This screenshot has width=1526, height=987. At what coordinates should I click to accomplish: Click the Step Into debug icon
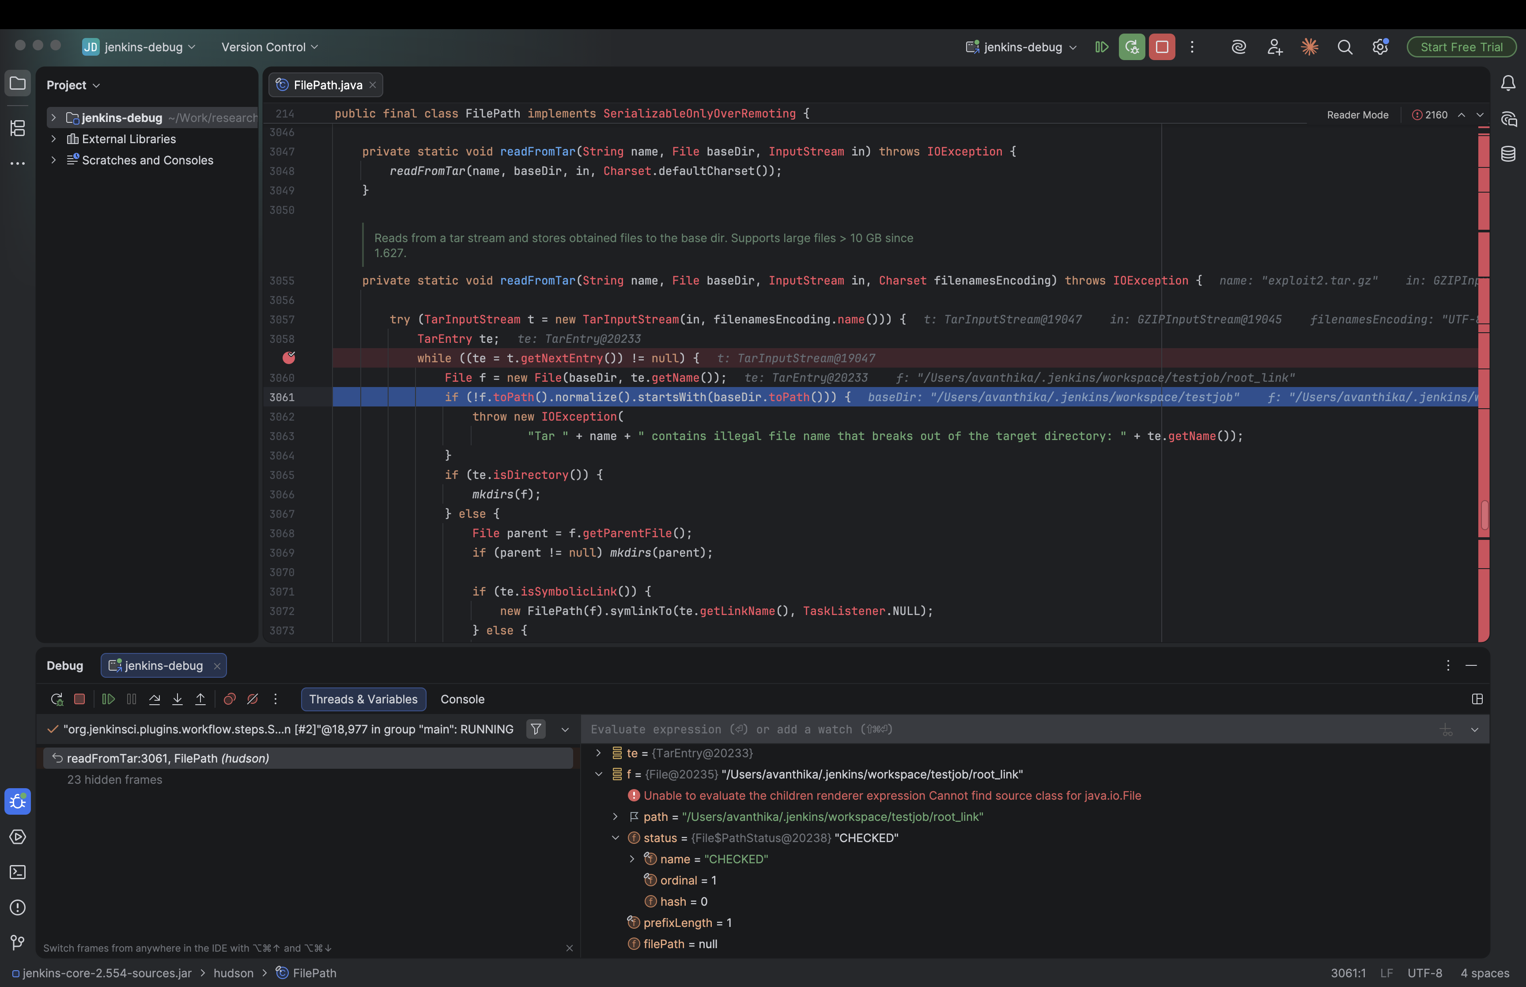click(178, 699)
